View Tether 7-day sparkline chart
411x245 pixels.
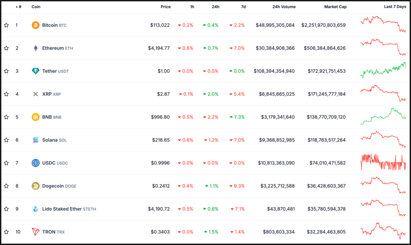pyautogui.click(x=383, y=70)
